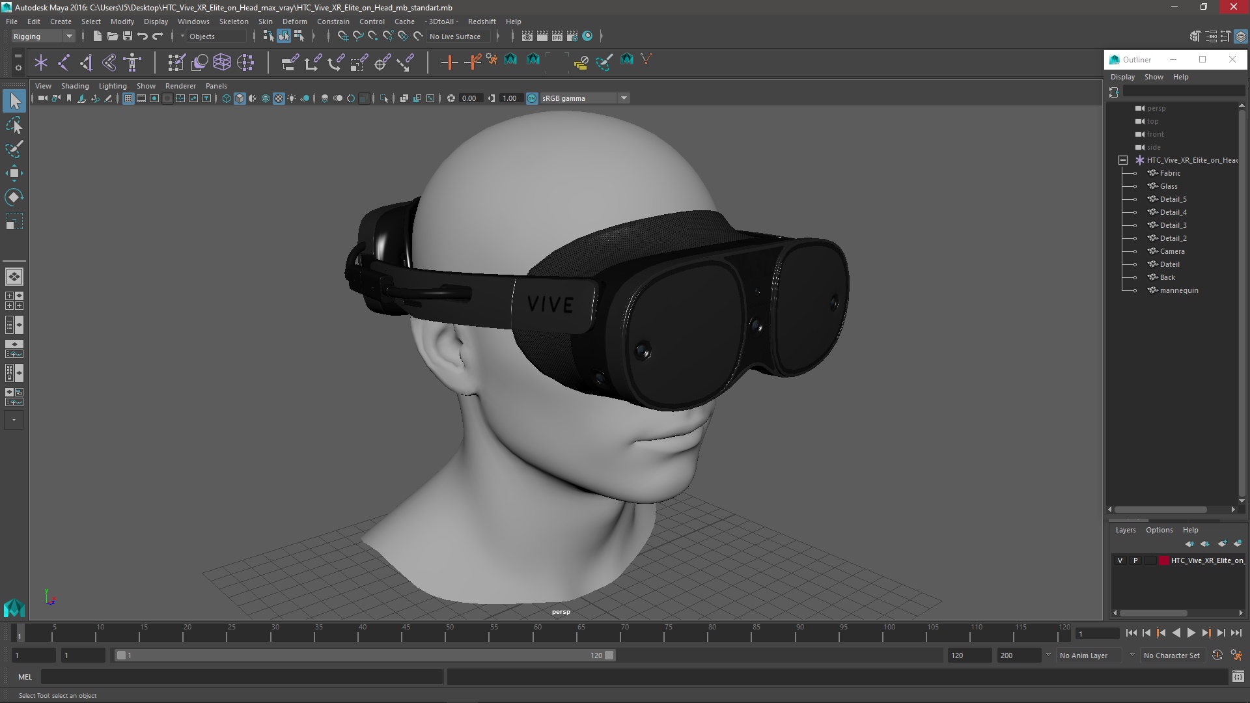1250x703 pixels.
Task: Open the Rigging menu set dropdown
Action: pyautogui.click(x=43, y=36)
